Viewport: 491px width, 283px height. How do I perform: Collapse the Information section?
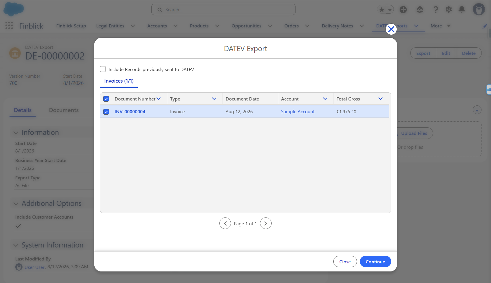tap(16, 133)
